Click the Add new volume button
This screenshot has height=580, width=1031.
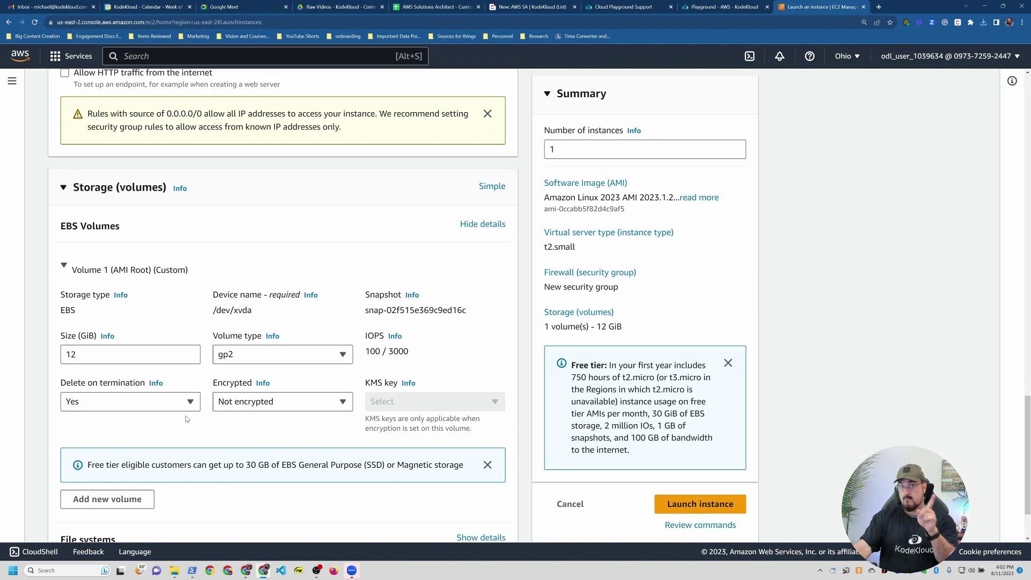click(x=107, y=499)
